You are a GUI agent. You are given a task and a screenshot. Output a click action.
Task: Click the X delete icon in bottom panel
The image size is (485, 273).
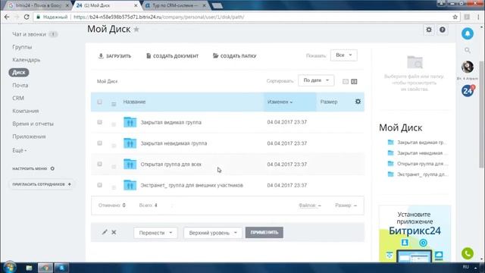click(x=114, y=232)
